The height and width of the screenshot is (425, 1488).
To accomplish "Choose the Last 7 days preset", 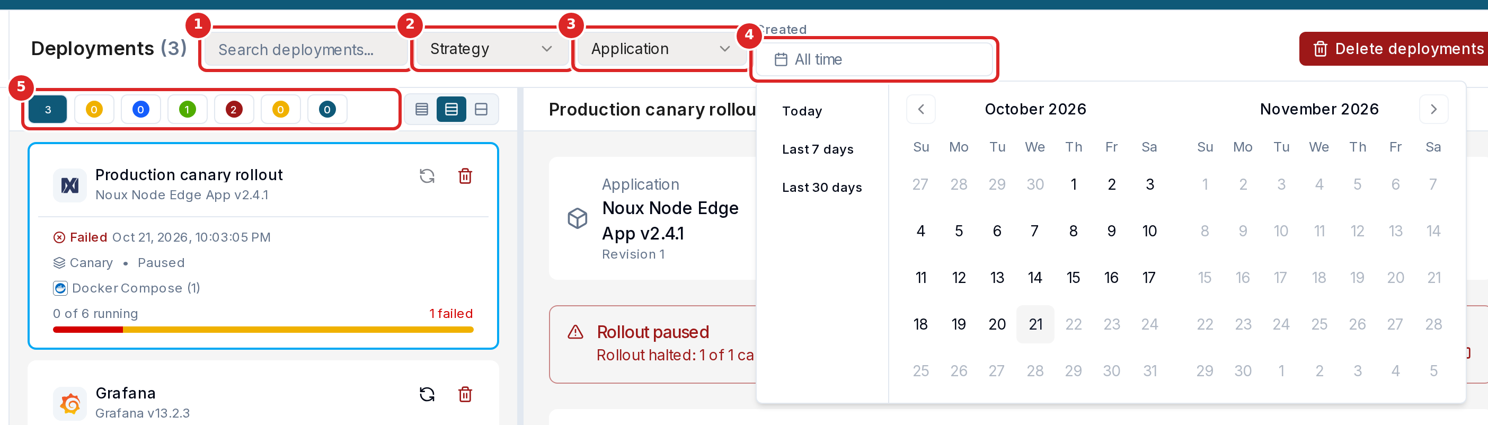I will coord(817,149).
